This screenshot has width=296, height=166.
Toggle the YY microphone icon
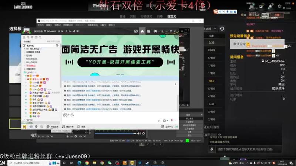[36, 127]
